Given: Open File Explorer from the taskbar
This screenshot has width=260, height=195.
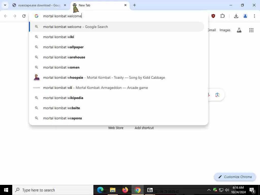Looking at the screenshot, I should click(112, 190).
